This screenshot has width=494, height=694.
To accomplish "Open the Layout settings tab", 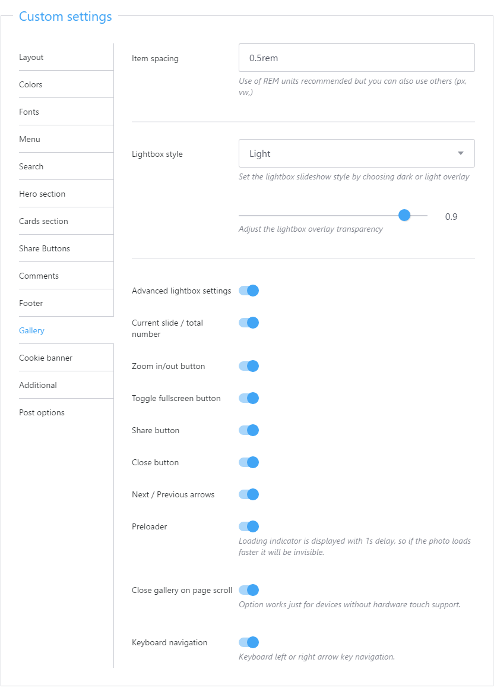I will point(31,57).
